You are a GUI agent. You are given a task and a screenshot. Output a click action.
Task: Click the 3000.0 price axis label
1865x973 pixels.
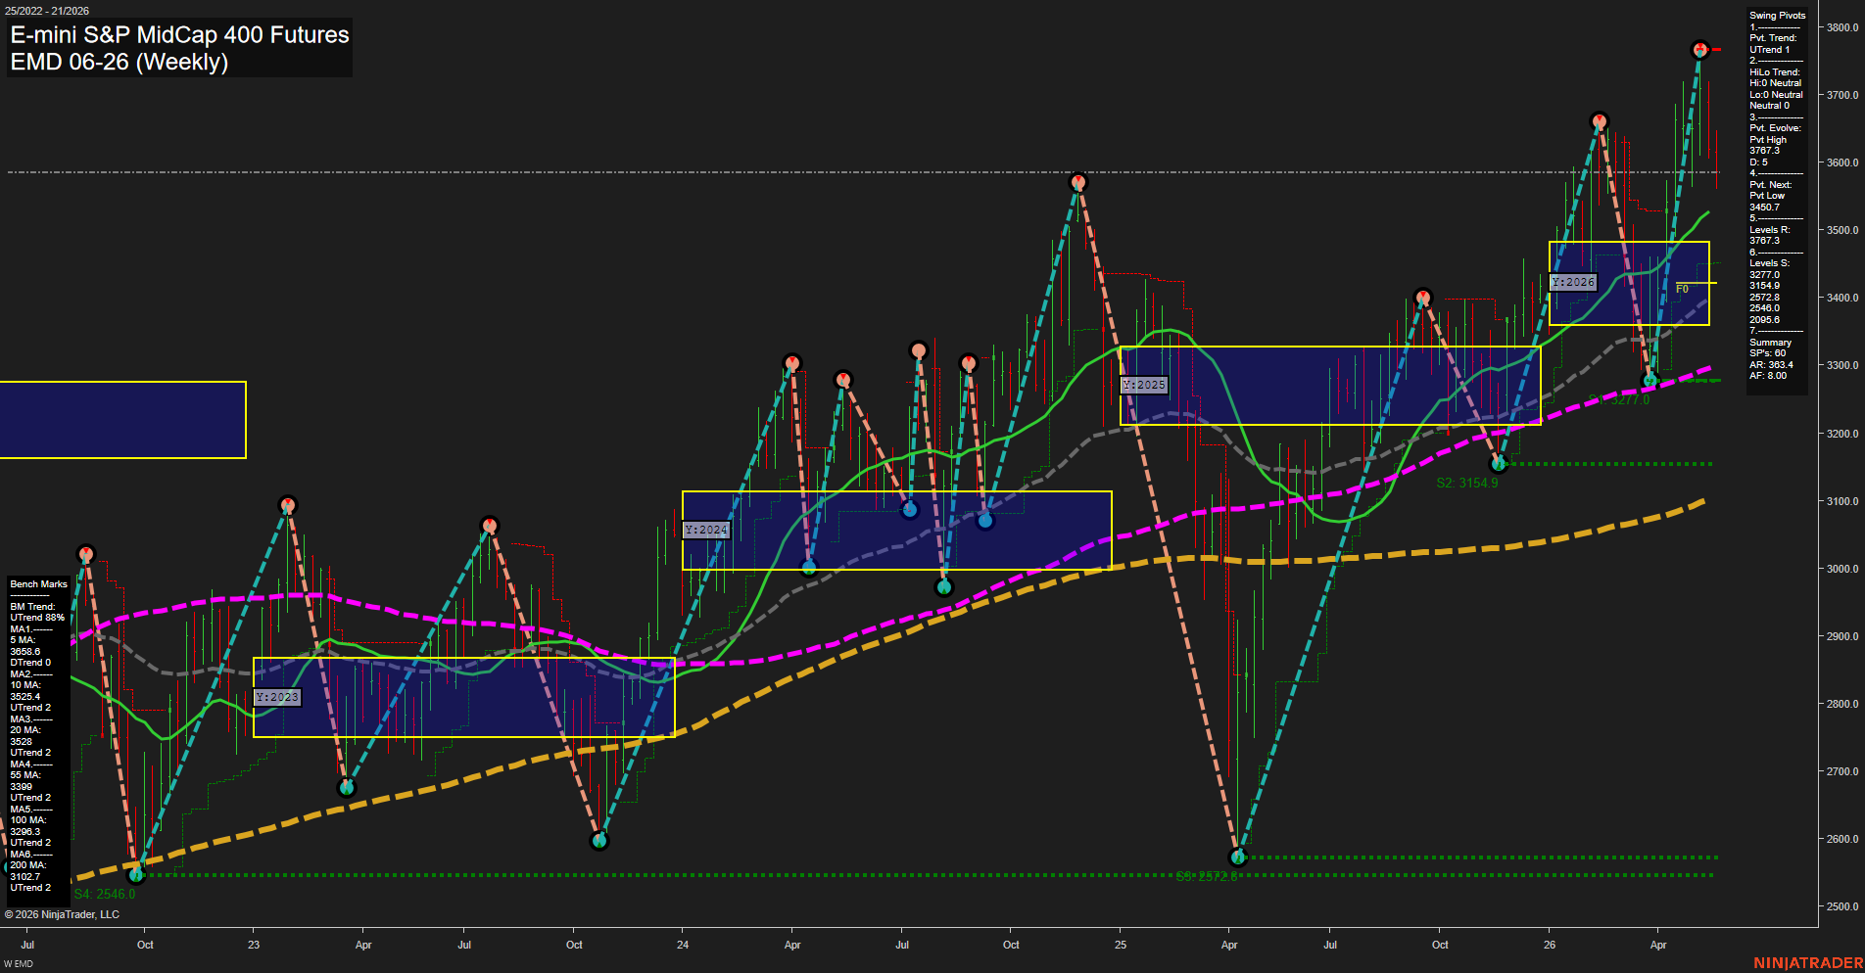click(x=1841, y=569)
